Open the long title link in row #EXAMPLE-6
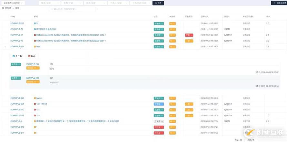This screenshot has height=142, width=287. click(x=77, y=121)
